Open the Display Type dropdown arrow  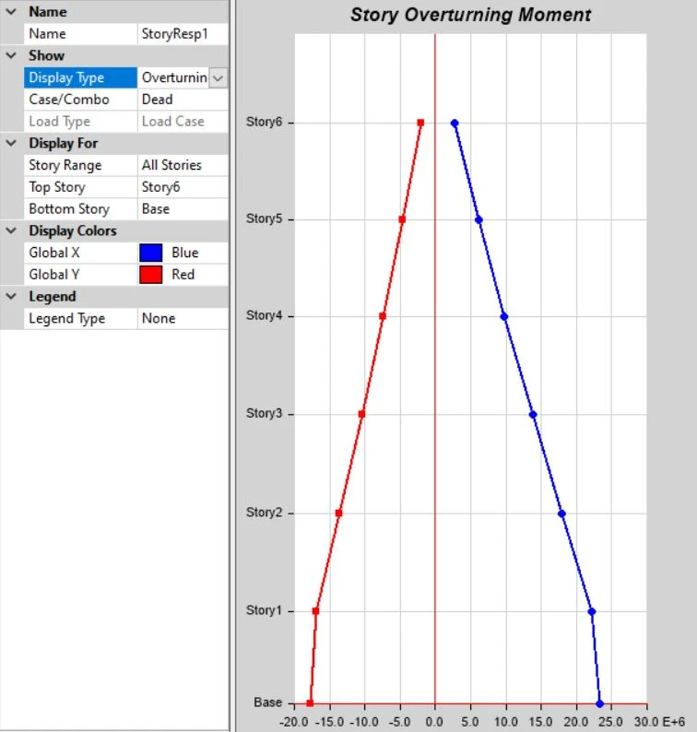(x=218, y=78)
